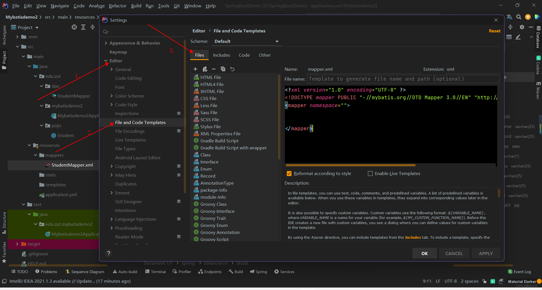Click the template code horizontal scrollbar

(350, 165)
